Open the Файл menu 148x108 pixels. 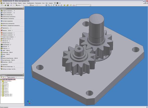click(4, 3)
